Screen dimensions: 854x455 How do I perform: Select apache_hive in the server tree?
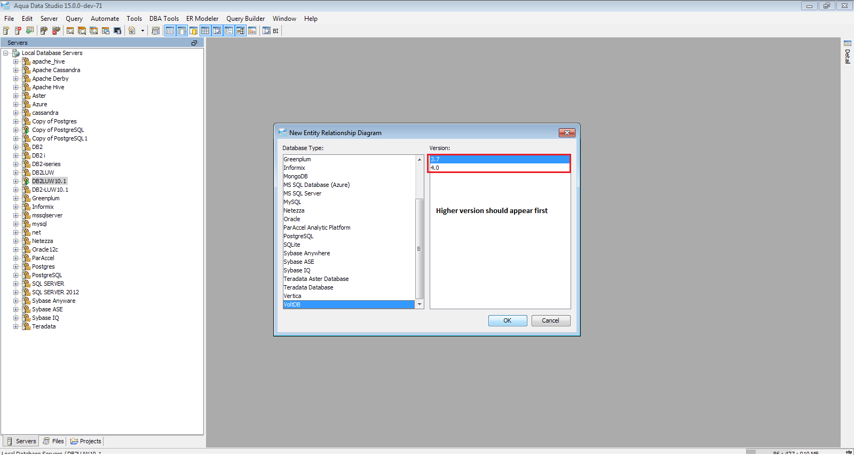click(x=48, y=61)
